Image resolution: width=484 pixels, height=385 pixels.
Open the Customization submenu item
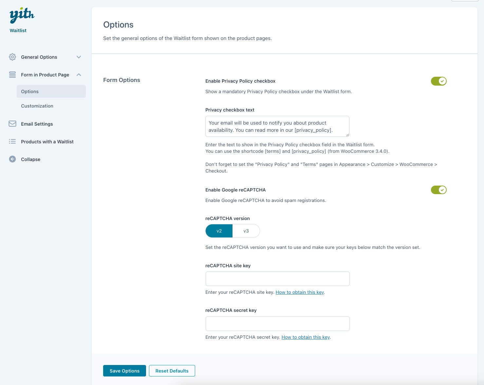(x=37, y=106)
